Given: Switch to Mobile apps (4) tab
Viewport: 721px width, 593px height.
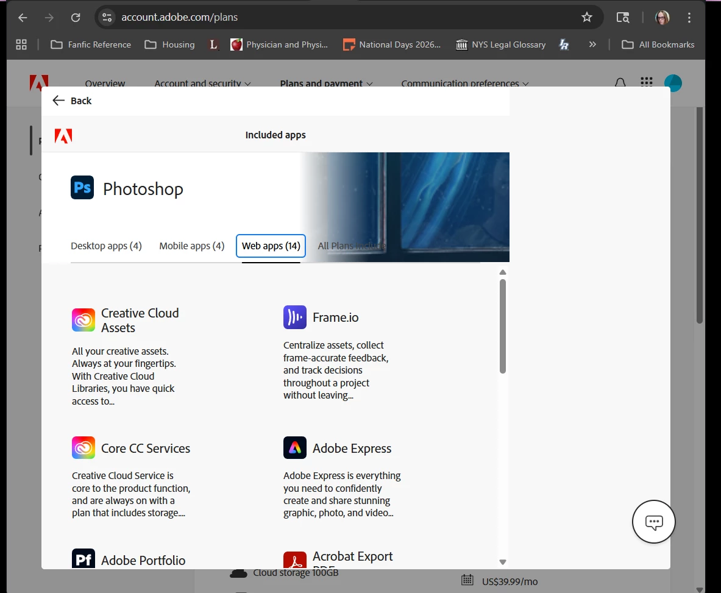Looking at the screenshot, I should tap(192, 246).
